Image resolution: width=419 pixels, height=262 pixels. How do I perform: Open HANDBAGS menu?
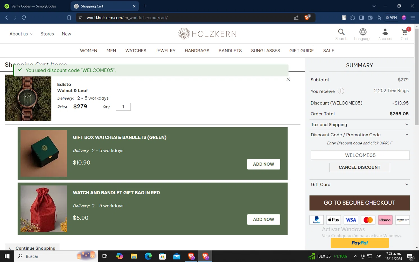click(197, 51)
